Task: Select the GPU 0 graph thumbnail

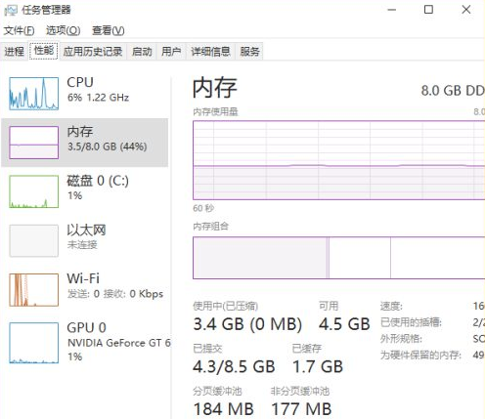Action: [x=34, y=343]
